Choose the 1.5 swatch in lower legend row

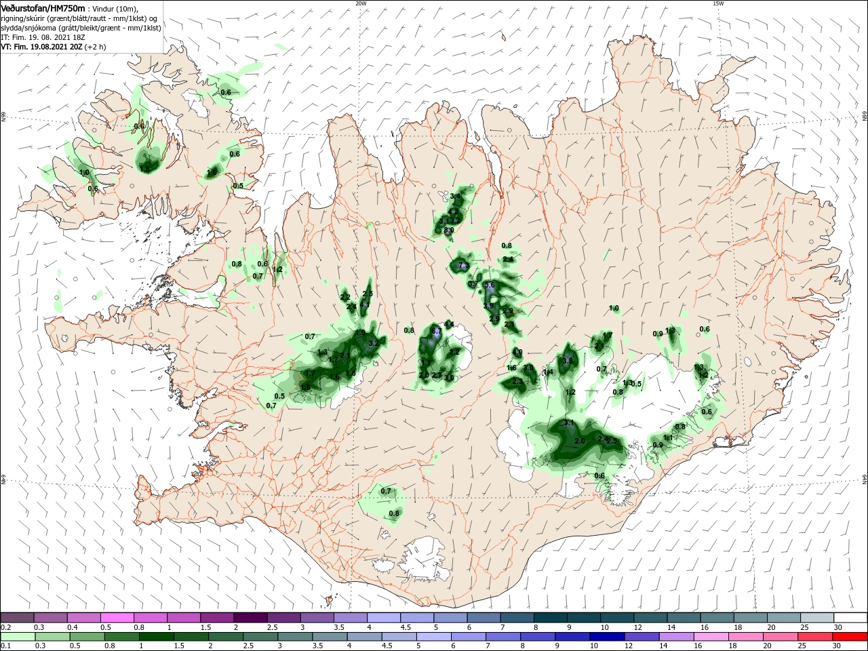coord(192,637)
